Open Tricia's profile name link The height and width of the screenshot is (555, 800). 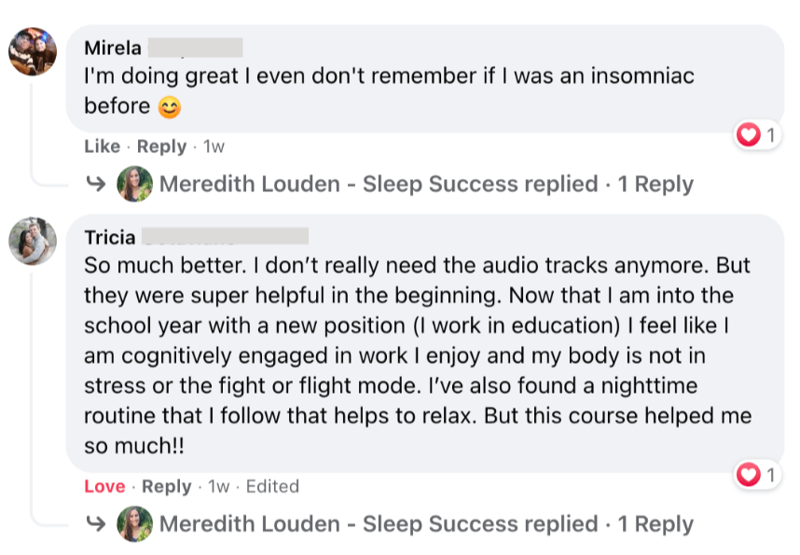(109, 238)
